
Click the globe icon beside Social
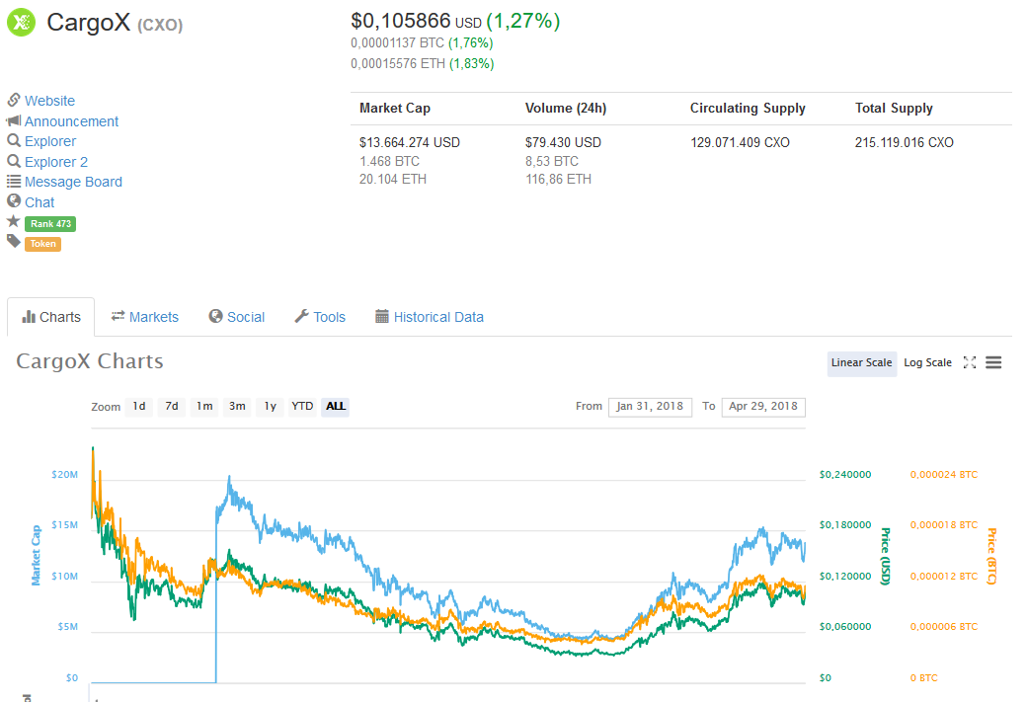[215, 316]
